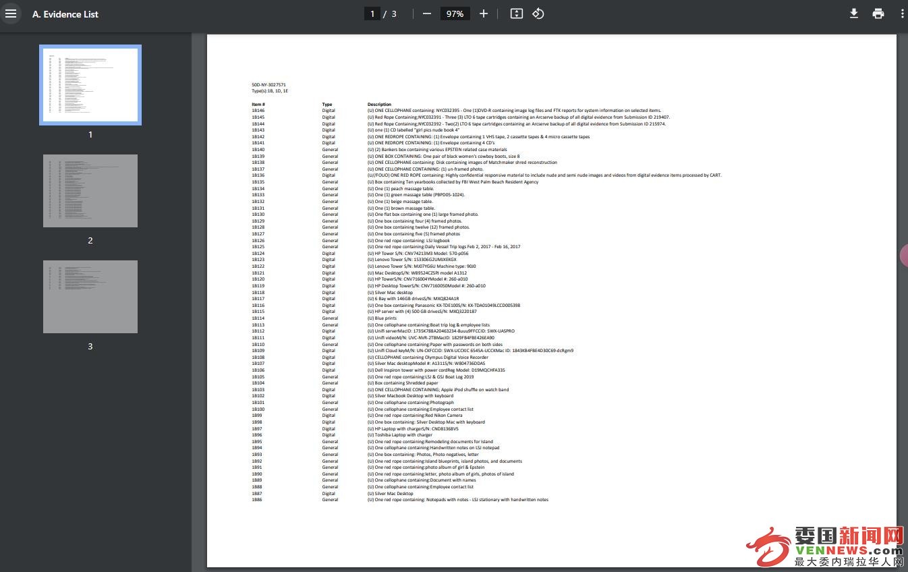Click the photo album of girl & Epstein row
The image size is (908, 572).
(426, 467)
